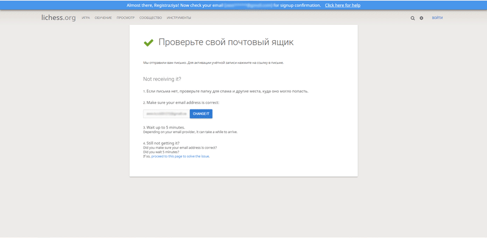The height and width of the screenshot is (238, 487).
Task: Click the CHANGE IT button
Action: point(201,114)
